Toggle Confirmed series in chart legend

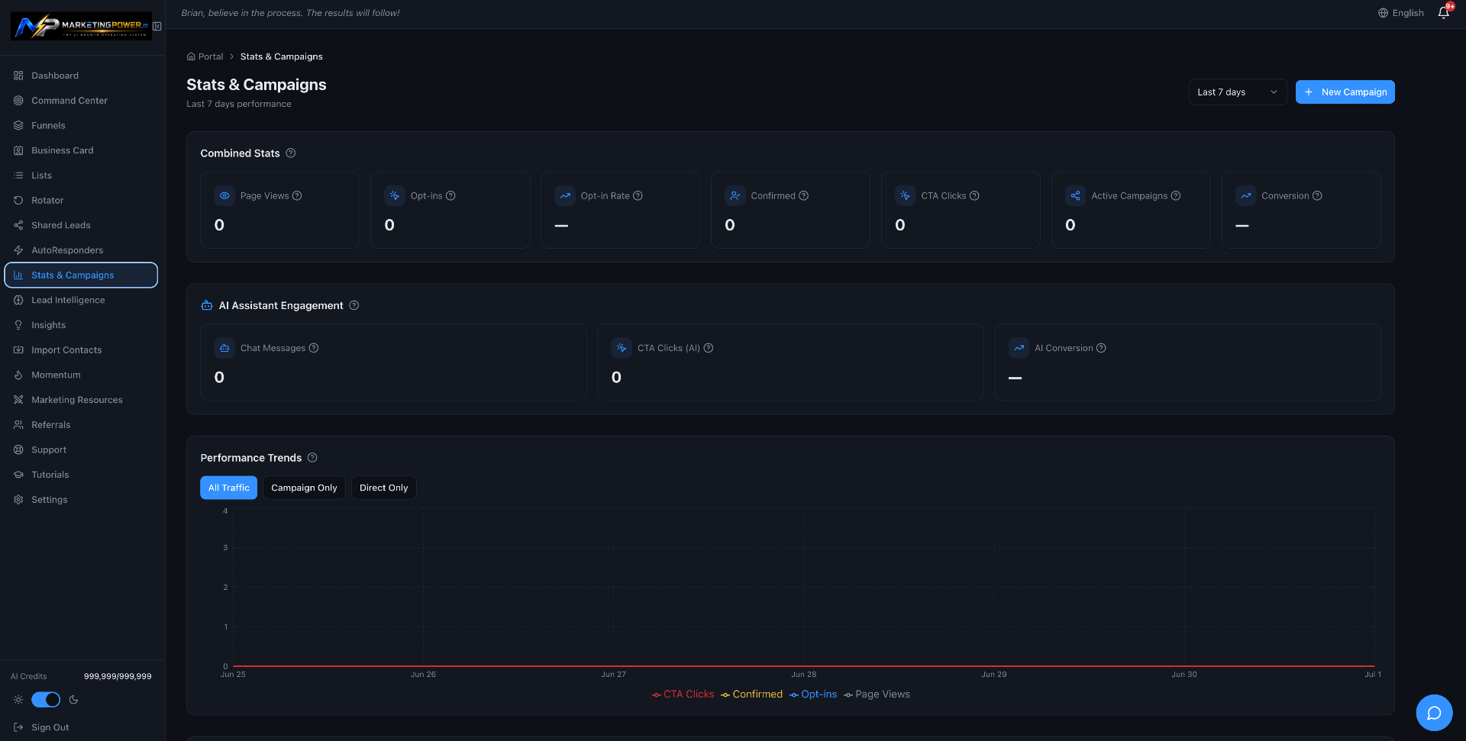[751, 694]
